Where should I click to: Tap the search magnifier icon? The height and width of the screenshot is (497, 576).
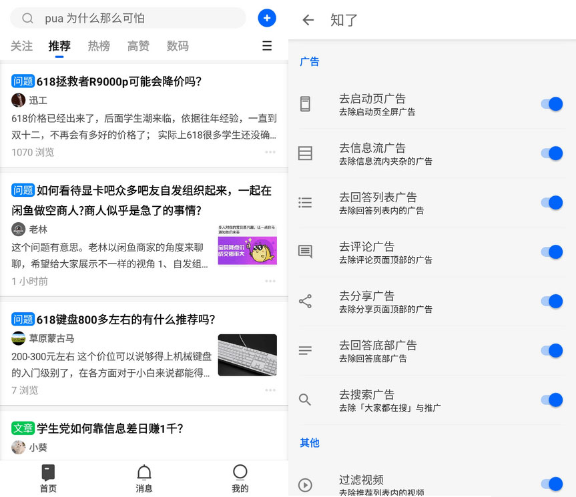[27, 18]
